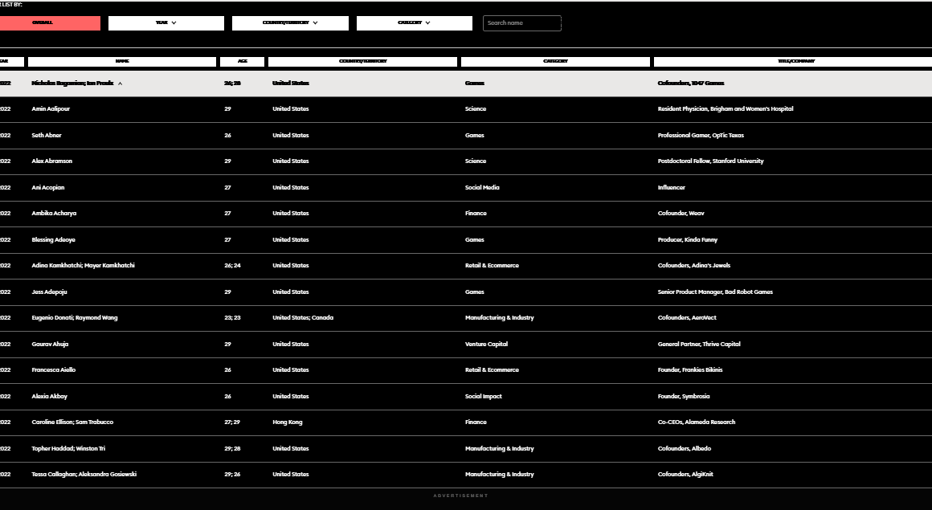This screenshot has height=510, width=932.
Task: Sort the list by Name column header
Action: (122, 61)
